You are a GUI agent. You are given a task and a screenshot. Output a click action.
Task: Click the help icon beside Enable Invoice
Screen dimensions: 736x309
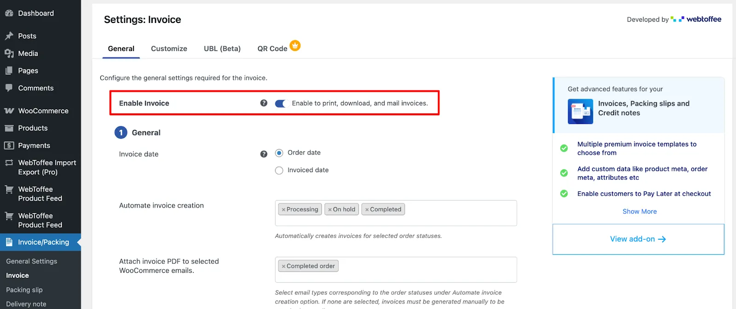click(x=264, y=103)
